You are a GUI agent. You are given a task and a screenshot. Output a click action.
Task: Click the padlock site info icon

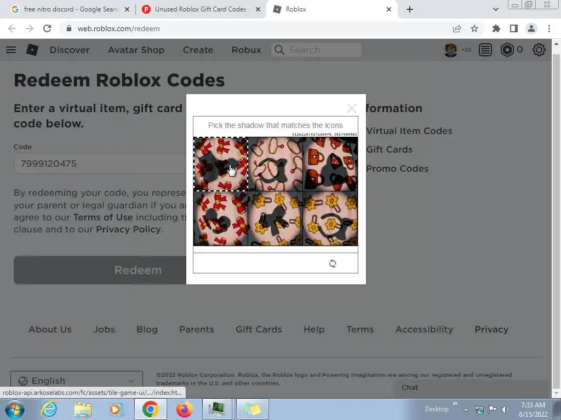click(x=69, y=28)
